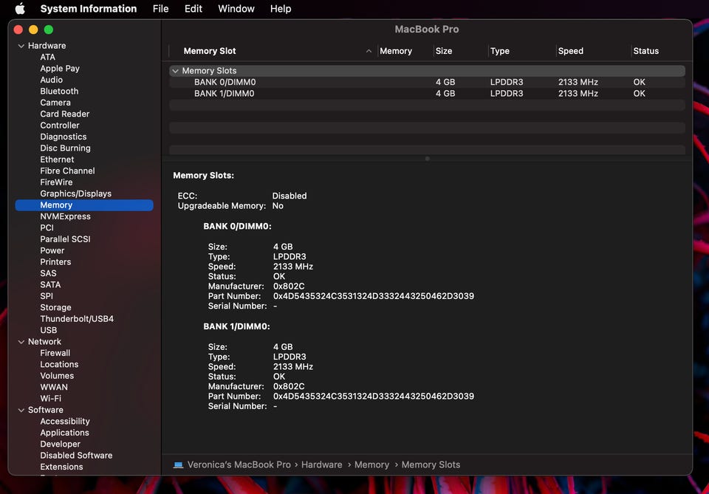
Task: Open the Apple menu icon
Action: [20, 9]
